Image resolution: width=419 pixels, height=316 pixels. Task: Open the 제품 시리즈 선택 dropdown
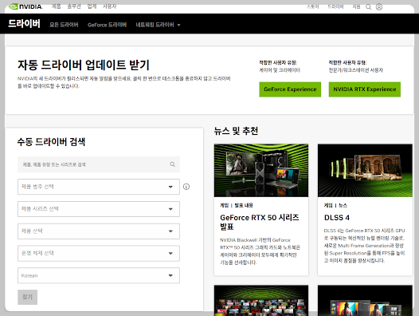pos(99,209)
